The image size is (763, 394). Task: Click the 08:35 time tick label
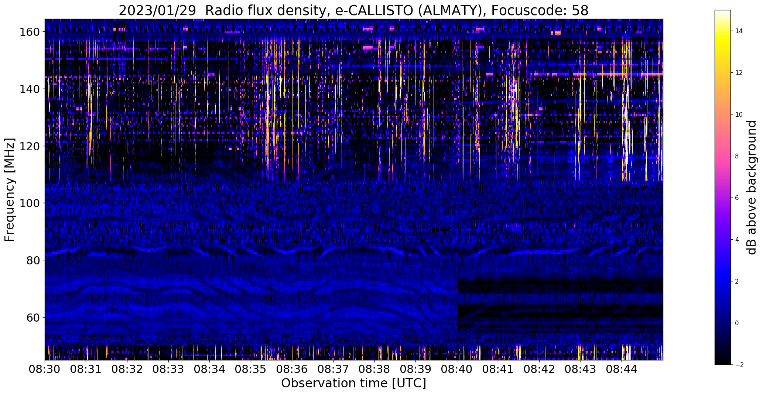[x=251, y=369]
